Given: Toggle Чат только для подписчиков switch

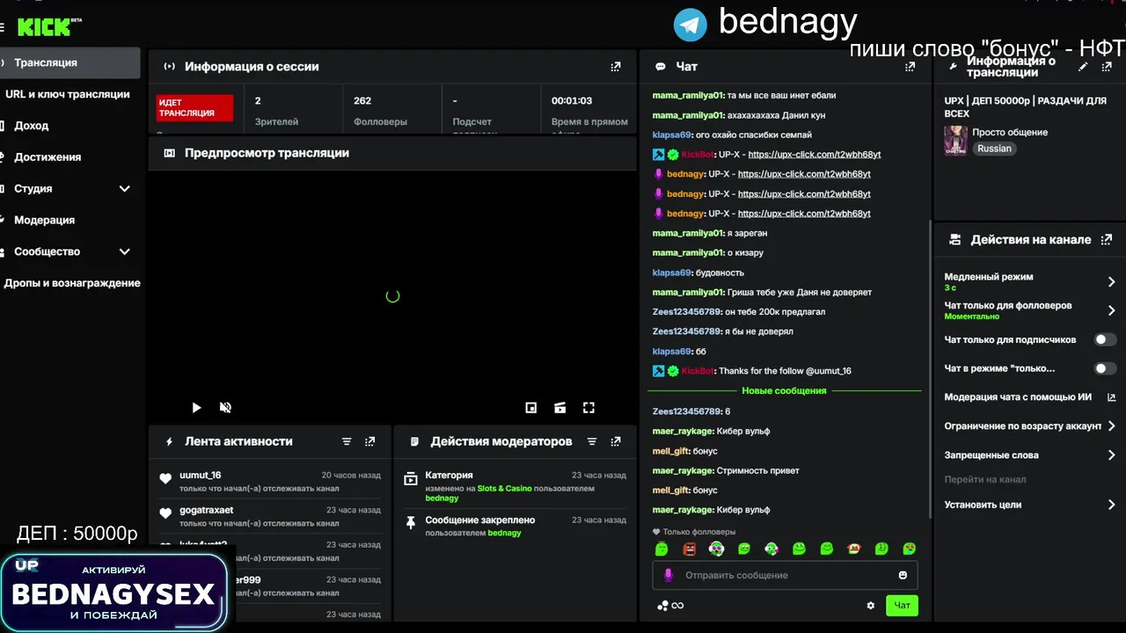Looking at the screenshot, I should click(1105, 339).
